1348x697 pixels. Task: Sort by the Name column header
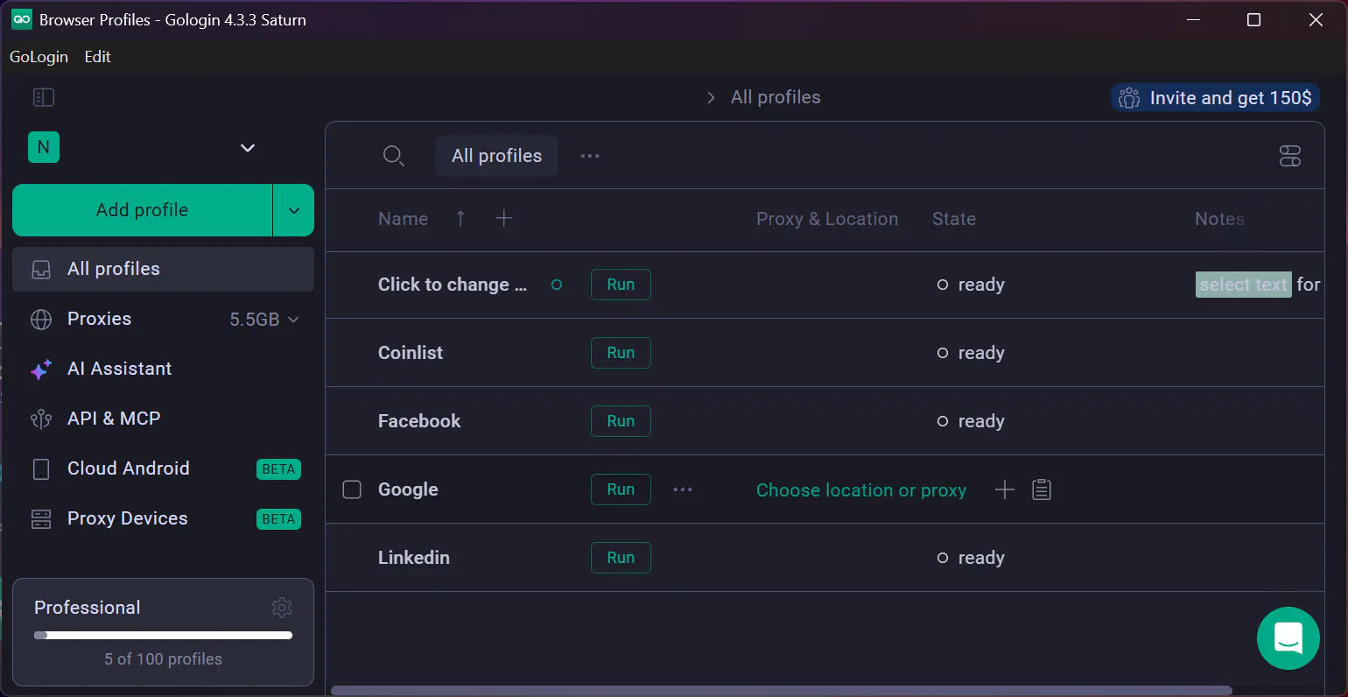[403, 219]
